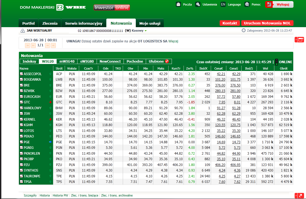Image resolution: width=306 pixels, height=199 pixels.
Task: Click the user account icon beside JAN WIRTUALNY
Action: (23, 30)
